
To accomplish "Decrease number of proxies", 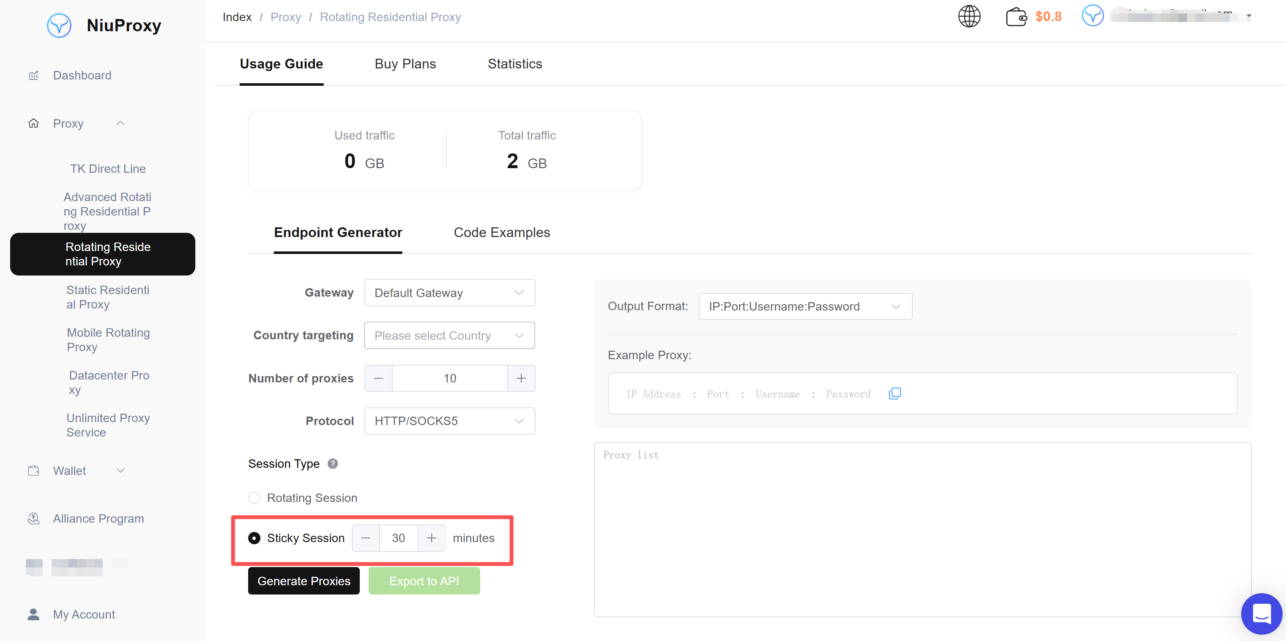I will tap(378, 378).
